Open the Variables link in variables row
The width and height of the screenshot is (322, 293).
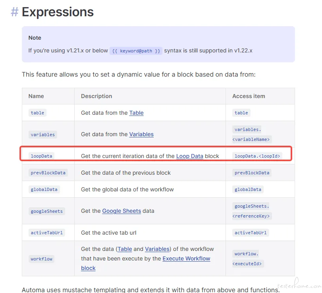click(x=141, y=134)
